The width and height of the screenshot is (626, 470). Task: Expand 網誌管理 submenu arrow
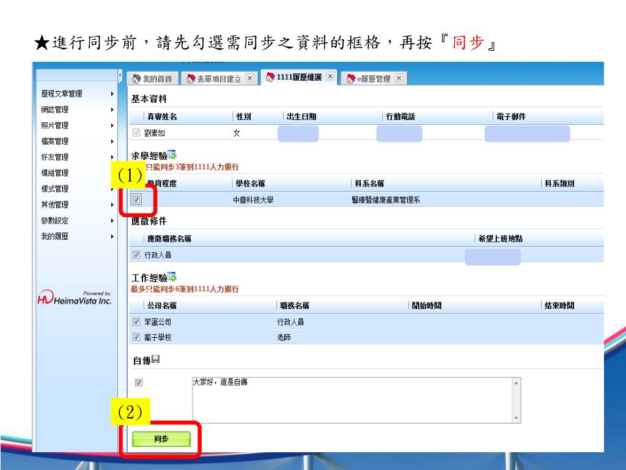[112, 110]
